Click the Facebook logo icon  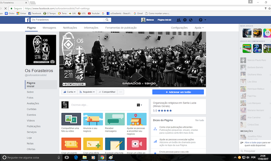click(x=27, y=20)
